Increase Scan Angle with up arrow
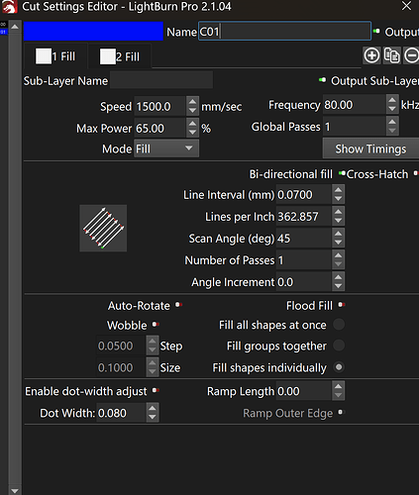 (338, 234)
